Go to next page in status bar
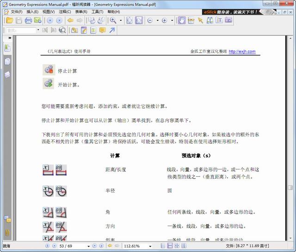Screen dimensions: 296x252 click(x=94, y=246)
